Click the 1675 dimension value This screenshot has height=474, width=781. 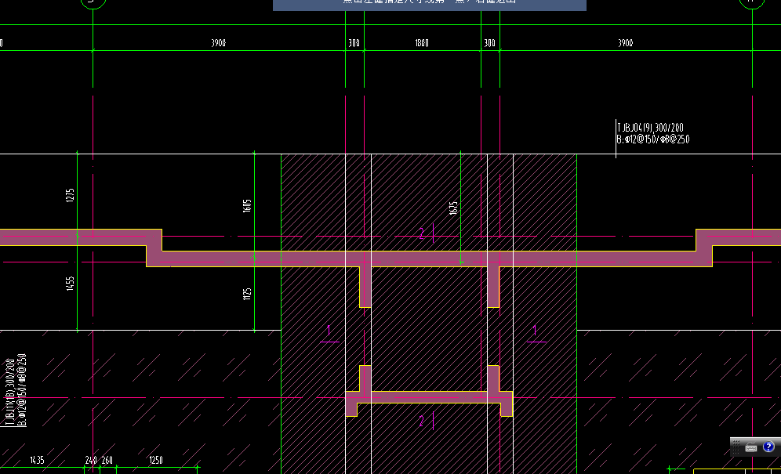453,208
